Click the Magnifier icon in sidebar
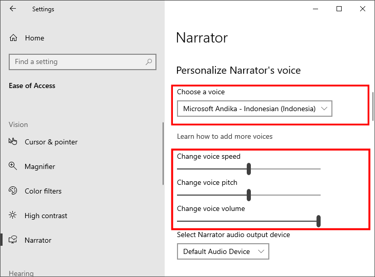The image size is (375, 277). 13,166
